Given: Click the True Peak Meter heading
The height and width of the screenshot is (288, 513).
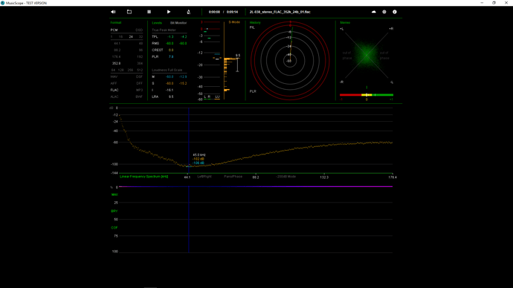Looking at the screenshot, I should pyautogui.click(x=164, y=30).
